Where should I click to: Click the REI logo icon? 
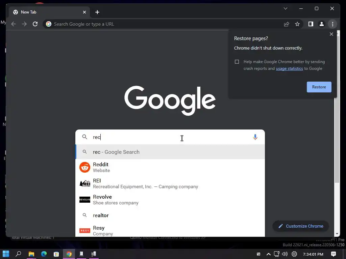click(85, 183)
